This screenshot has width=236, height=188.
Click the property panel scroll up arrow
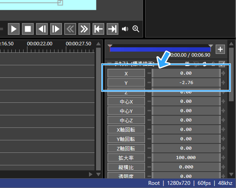point(231,44)
